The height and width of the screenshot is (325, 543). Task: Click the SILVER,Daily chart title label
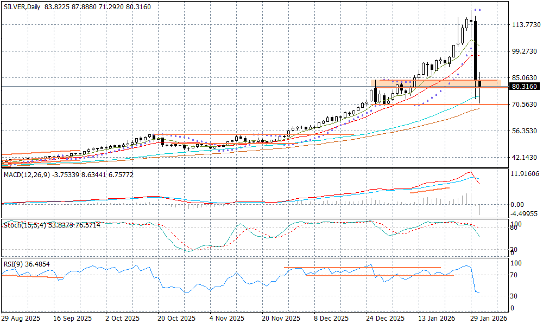click(22, 6)
